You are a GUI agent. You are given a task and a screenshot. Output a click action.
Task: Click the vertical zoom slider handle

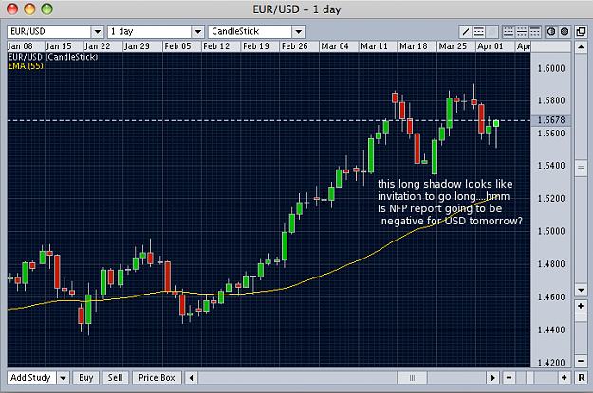[581, 318]
